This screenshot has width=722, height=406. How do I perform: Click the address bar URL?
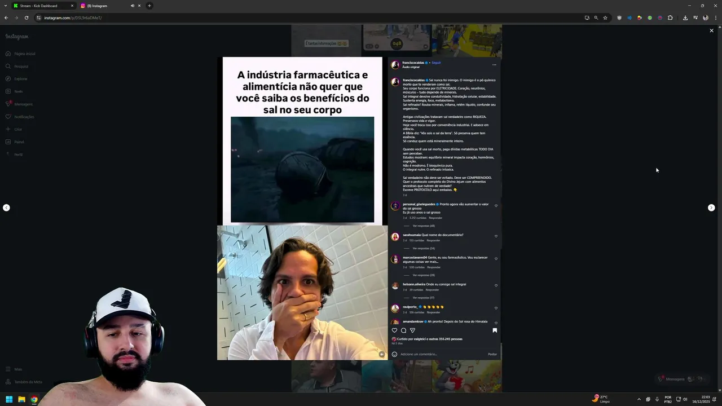tap(73, 18)
